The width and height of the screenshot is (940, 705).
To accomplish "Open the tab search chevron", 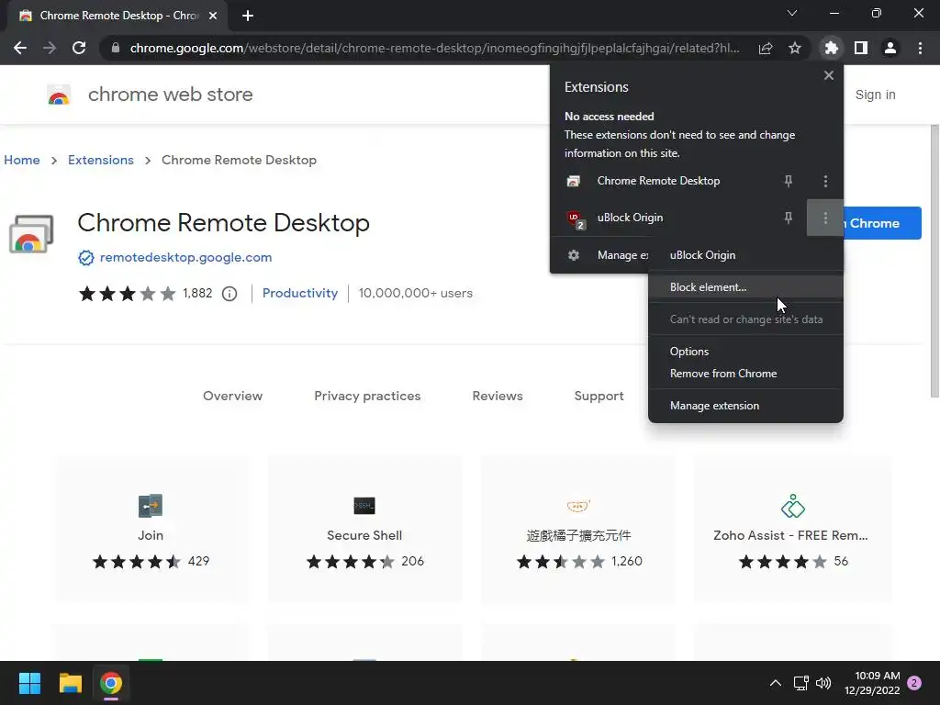I will pos(792,13).
